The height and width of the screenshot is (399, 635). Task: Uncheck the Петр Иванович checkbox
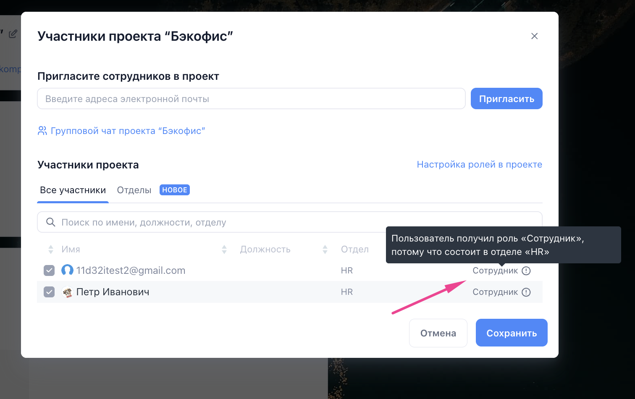pyautogui.click(x=49, y=291)
